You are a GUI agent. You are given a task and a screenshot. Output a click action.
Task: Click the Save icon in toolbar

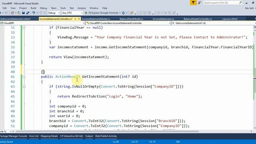coord(23,13)
